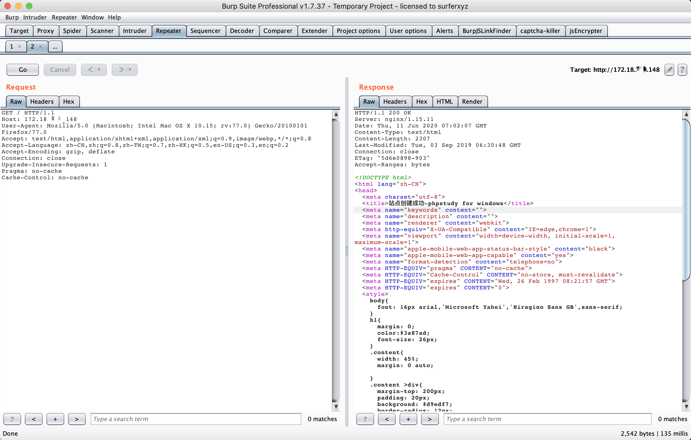Switch to the Intruder main tab

click(135, 31)
